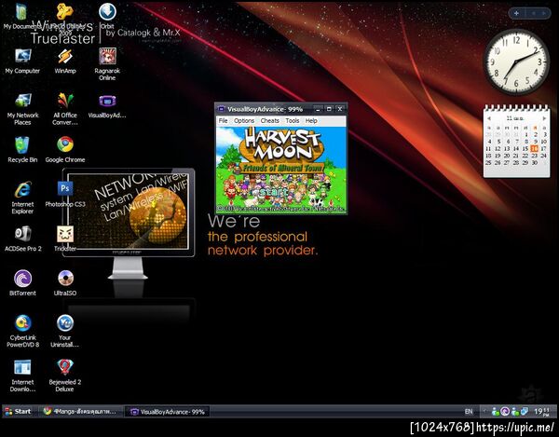Click the taskbar clock showing 19:11
The image size is (559, 437).
pyautogui.click(x=542, y=412)
